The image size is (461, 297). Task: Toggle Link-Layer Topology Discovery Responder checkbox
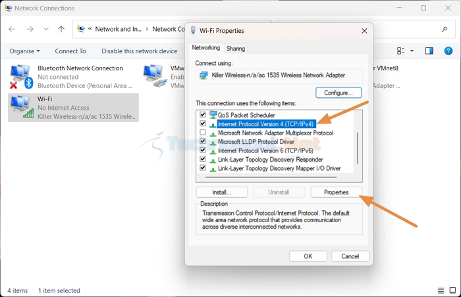click(203, 159)
